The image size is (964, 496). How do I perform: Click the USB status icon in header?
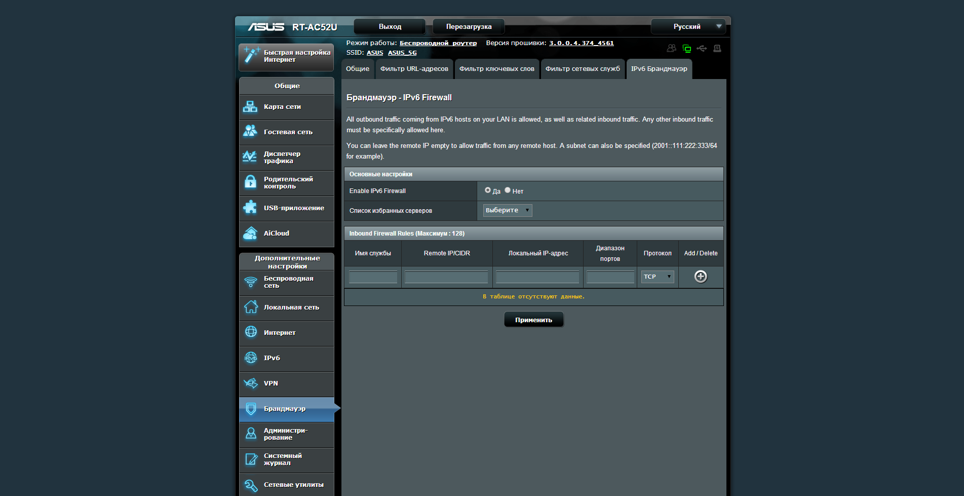pos(702,49)
